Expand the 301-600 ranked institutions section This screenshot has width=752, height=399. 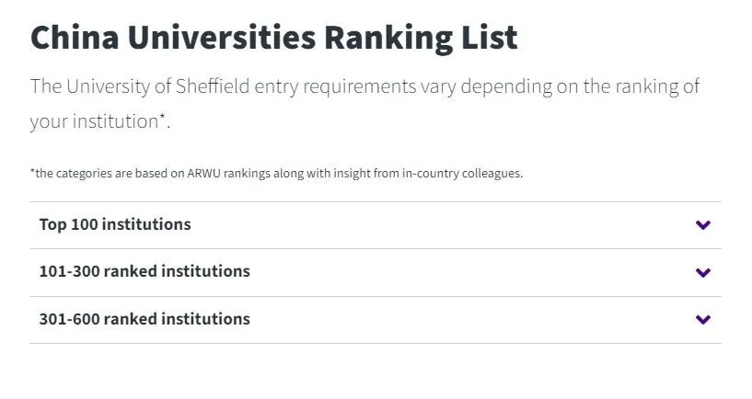pyautogui.click(x=375, y=320)
